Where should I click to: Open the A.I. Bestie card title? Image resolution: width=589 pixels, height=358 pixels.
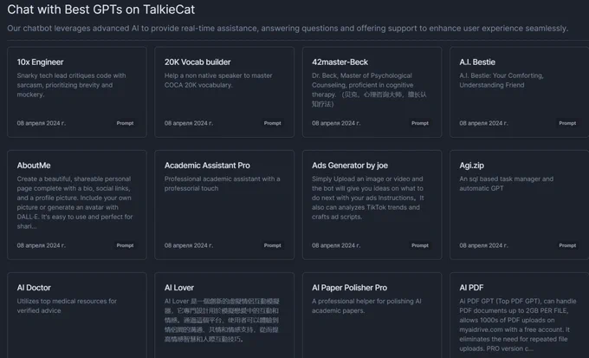(477, 62)
